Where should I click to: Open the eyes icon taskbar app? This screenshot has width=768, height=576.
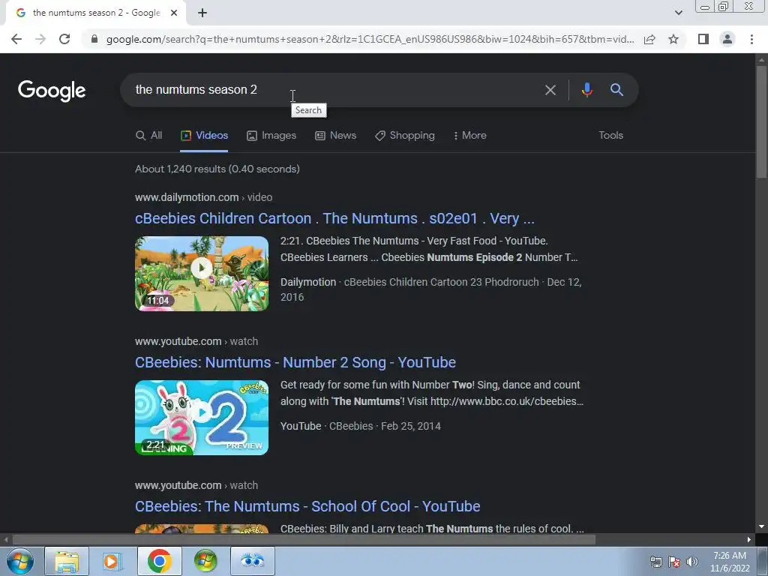[252, 561]
